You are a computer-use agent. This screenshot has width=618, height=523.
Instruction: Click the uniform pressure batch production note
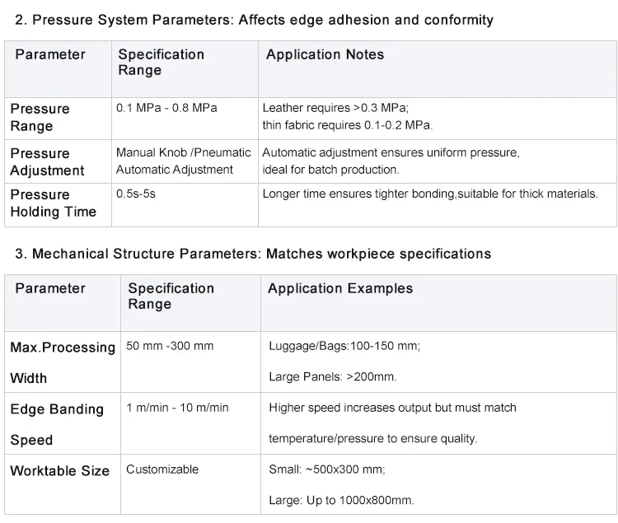pos(391,161)
